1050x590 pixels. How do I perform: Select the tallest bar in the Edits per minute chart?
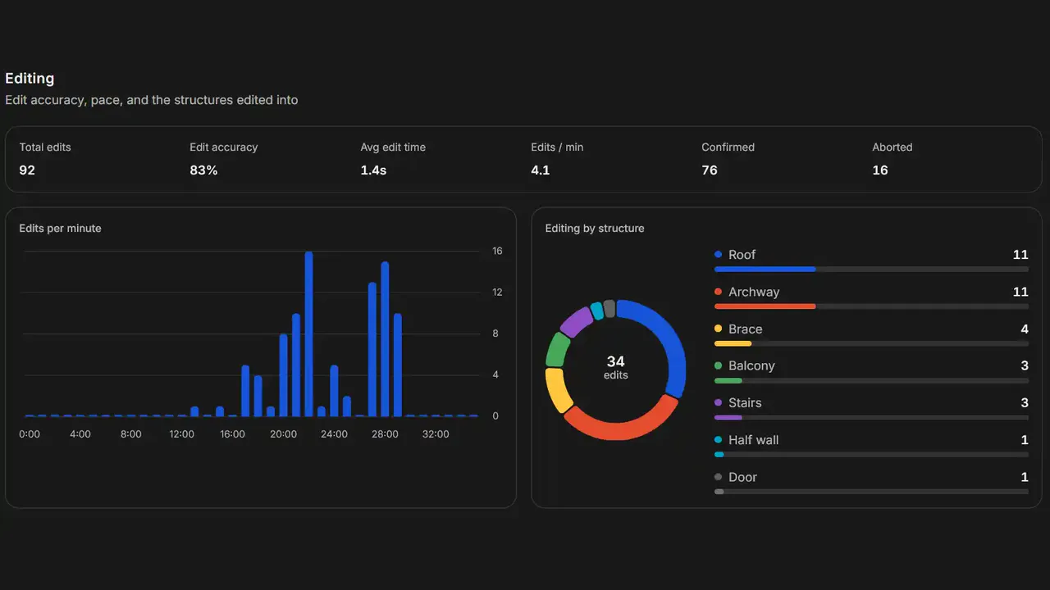[x=309, y=334]
